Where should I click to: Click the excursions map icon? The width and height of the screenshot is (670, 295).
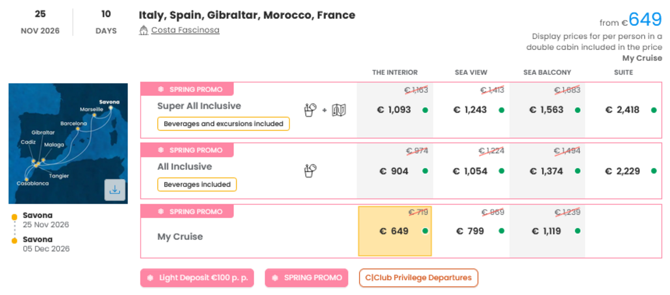[x=339, y=110]
